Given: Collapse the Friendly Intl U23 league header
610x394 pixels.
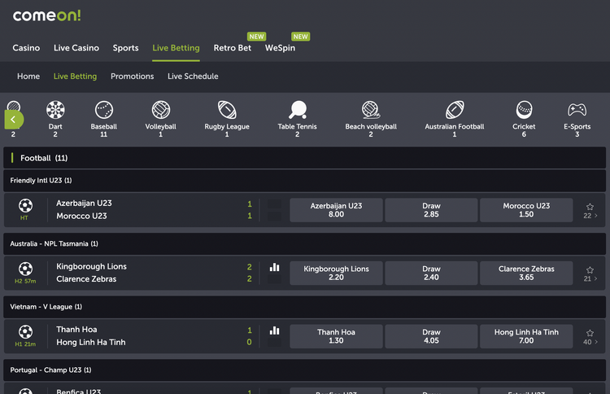Looking at the screenshot, I should coord(305,181).
